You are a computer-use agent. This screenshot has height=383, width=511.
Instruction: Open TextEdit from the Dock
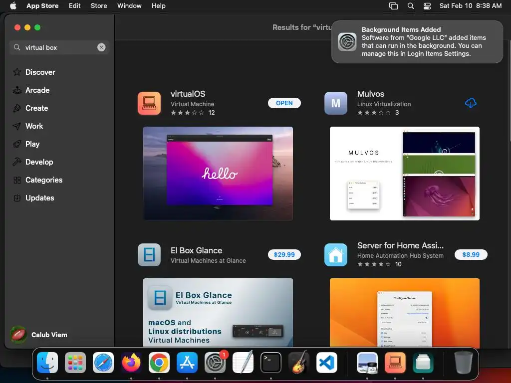click(243, 363)
